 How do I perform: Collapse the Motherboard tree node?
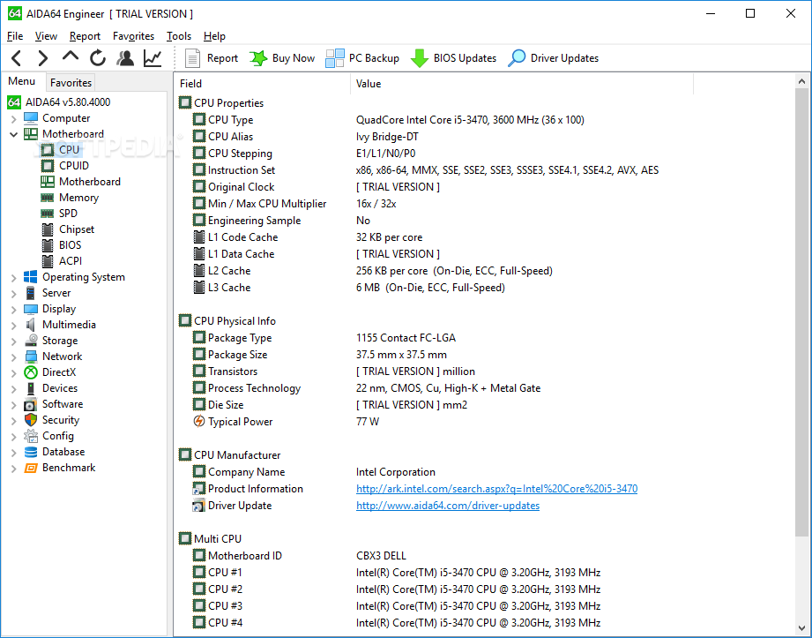14,135
